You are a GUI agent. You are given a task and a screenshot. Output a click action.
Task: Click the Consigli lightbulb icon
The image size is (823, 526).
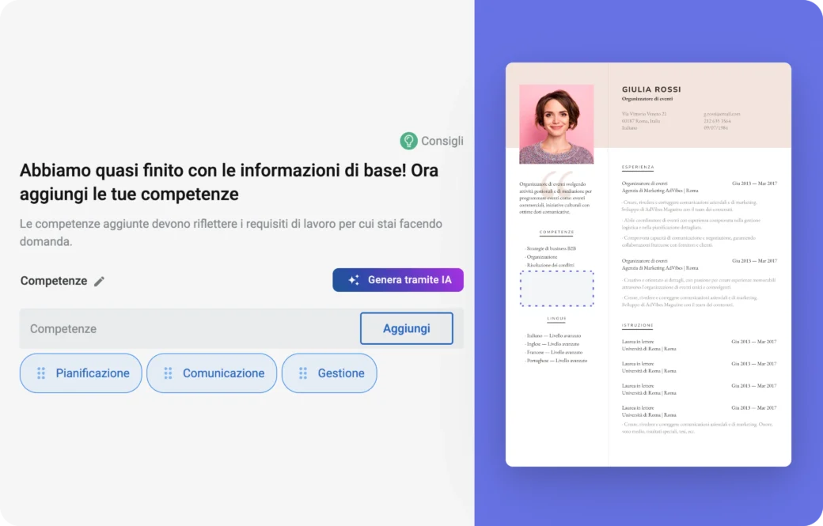[x=408, y=141]
